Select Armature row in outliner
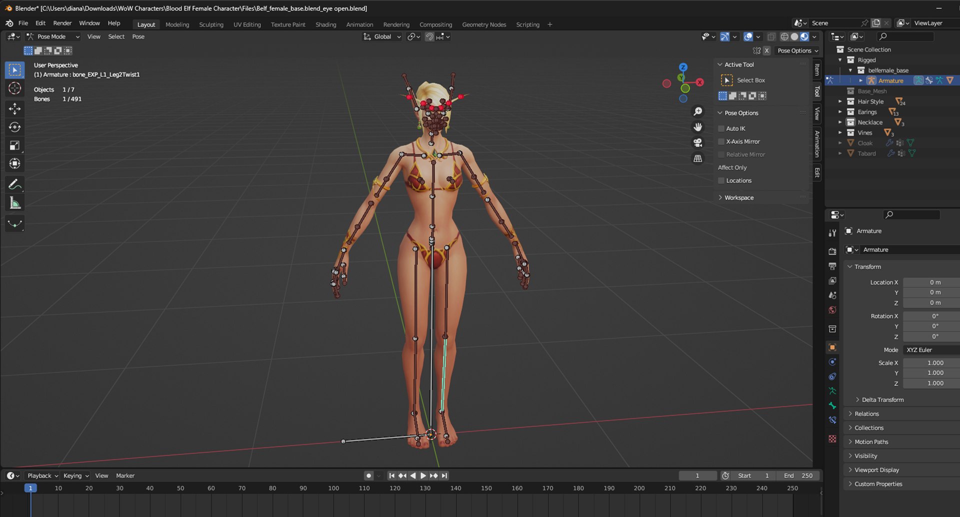Viewport: 960px width, 517px height. point(892,80)
